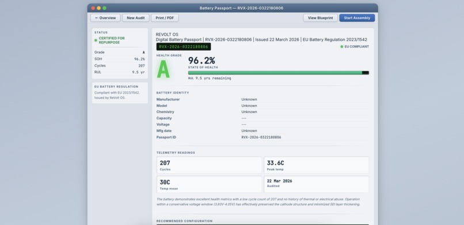464x225 pixels.
Task: Click the Model row Unknown value
Action: (x=249, y=106)
